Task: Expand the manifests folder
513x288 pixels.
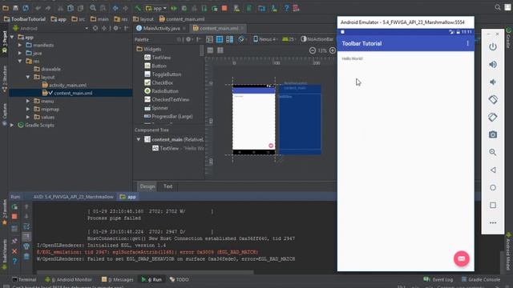Action: click(x=20, y=45)
